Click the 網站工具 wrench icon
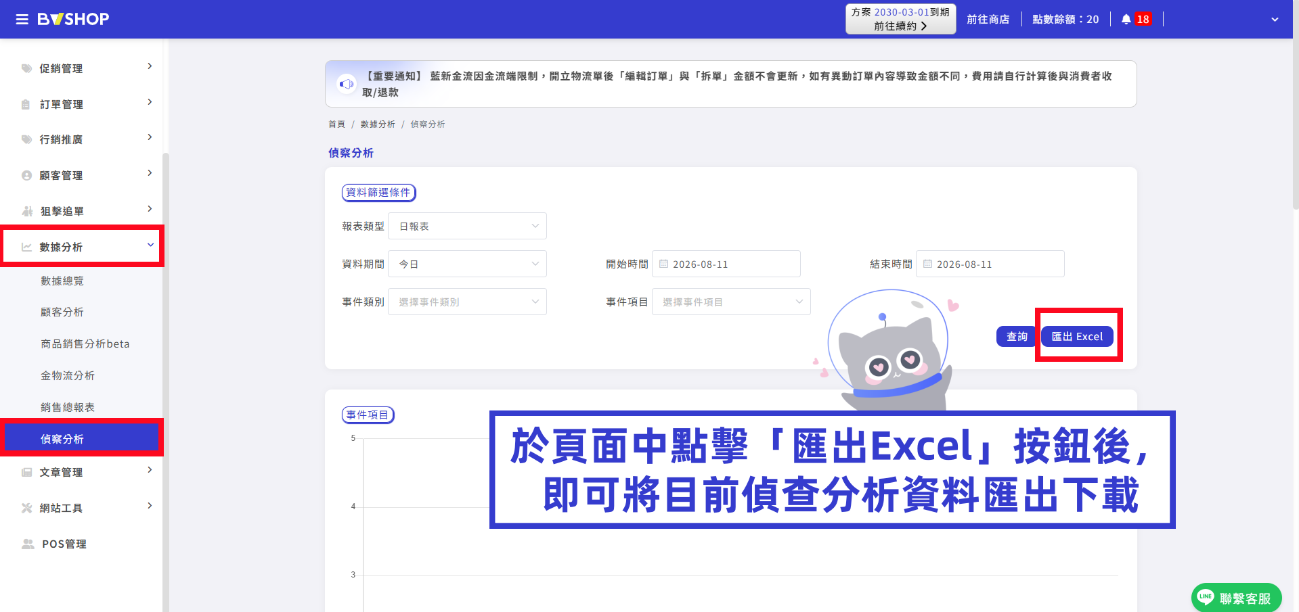 tap(26, 508)
